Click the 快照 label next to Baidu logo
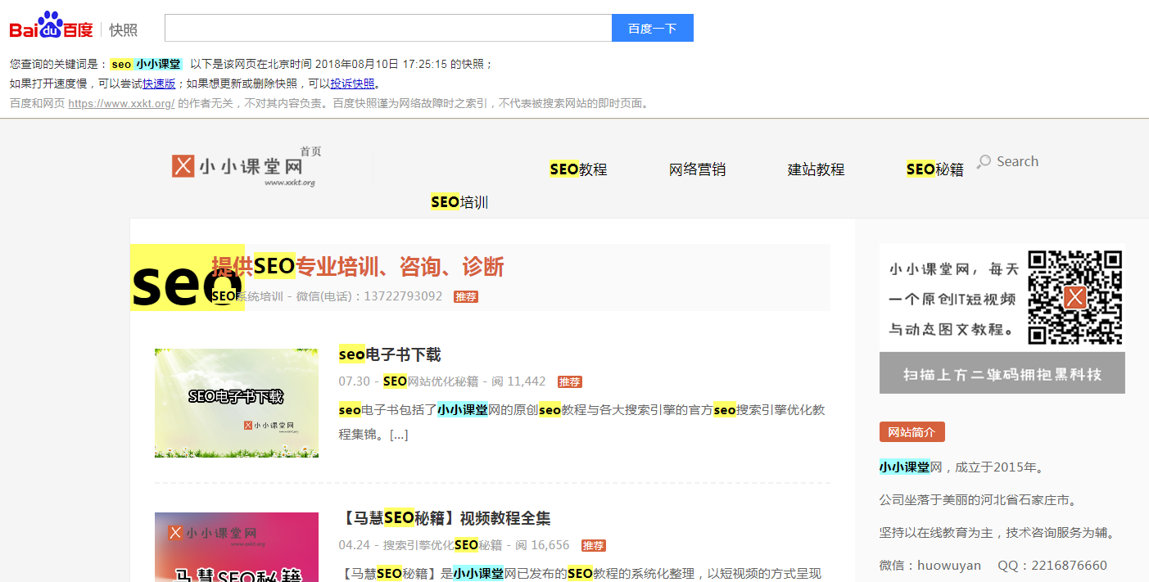 point(124,30)
